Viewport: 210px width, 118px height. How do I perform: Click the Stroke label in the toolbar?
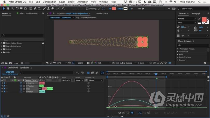(x=120, y=9)
